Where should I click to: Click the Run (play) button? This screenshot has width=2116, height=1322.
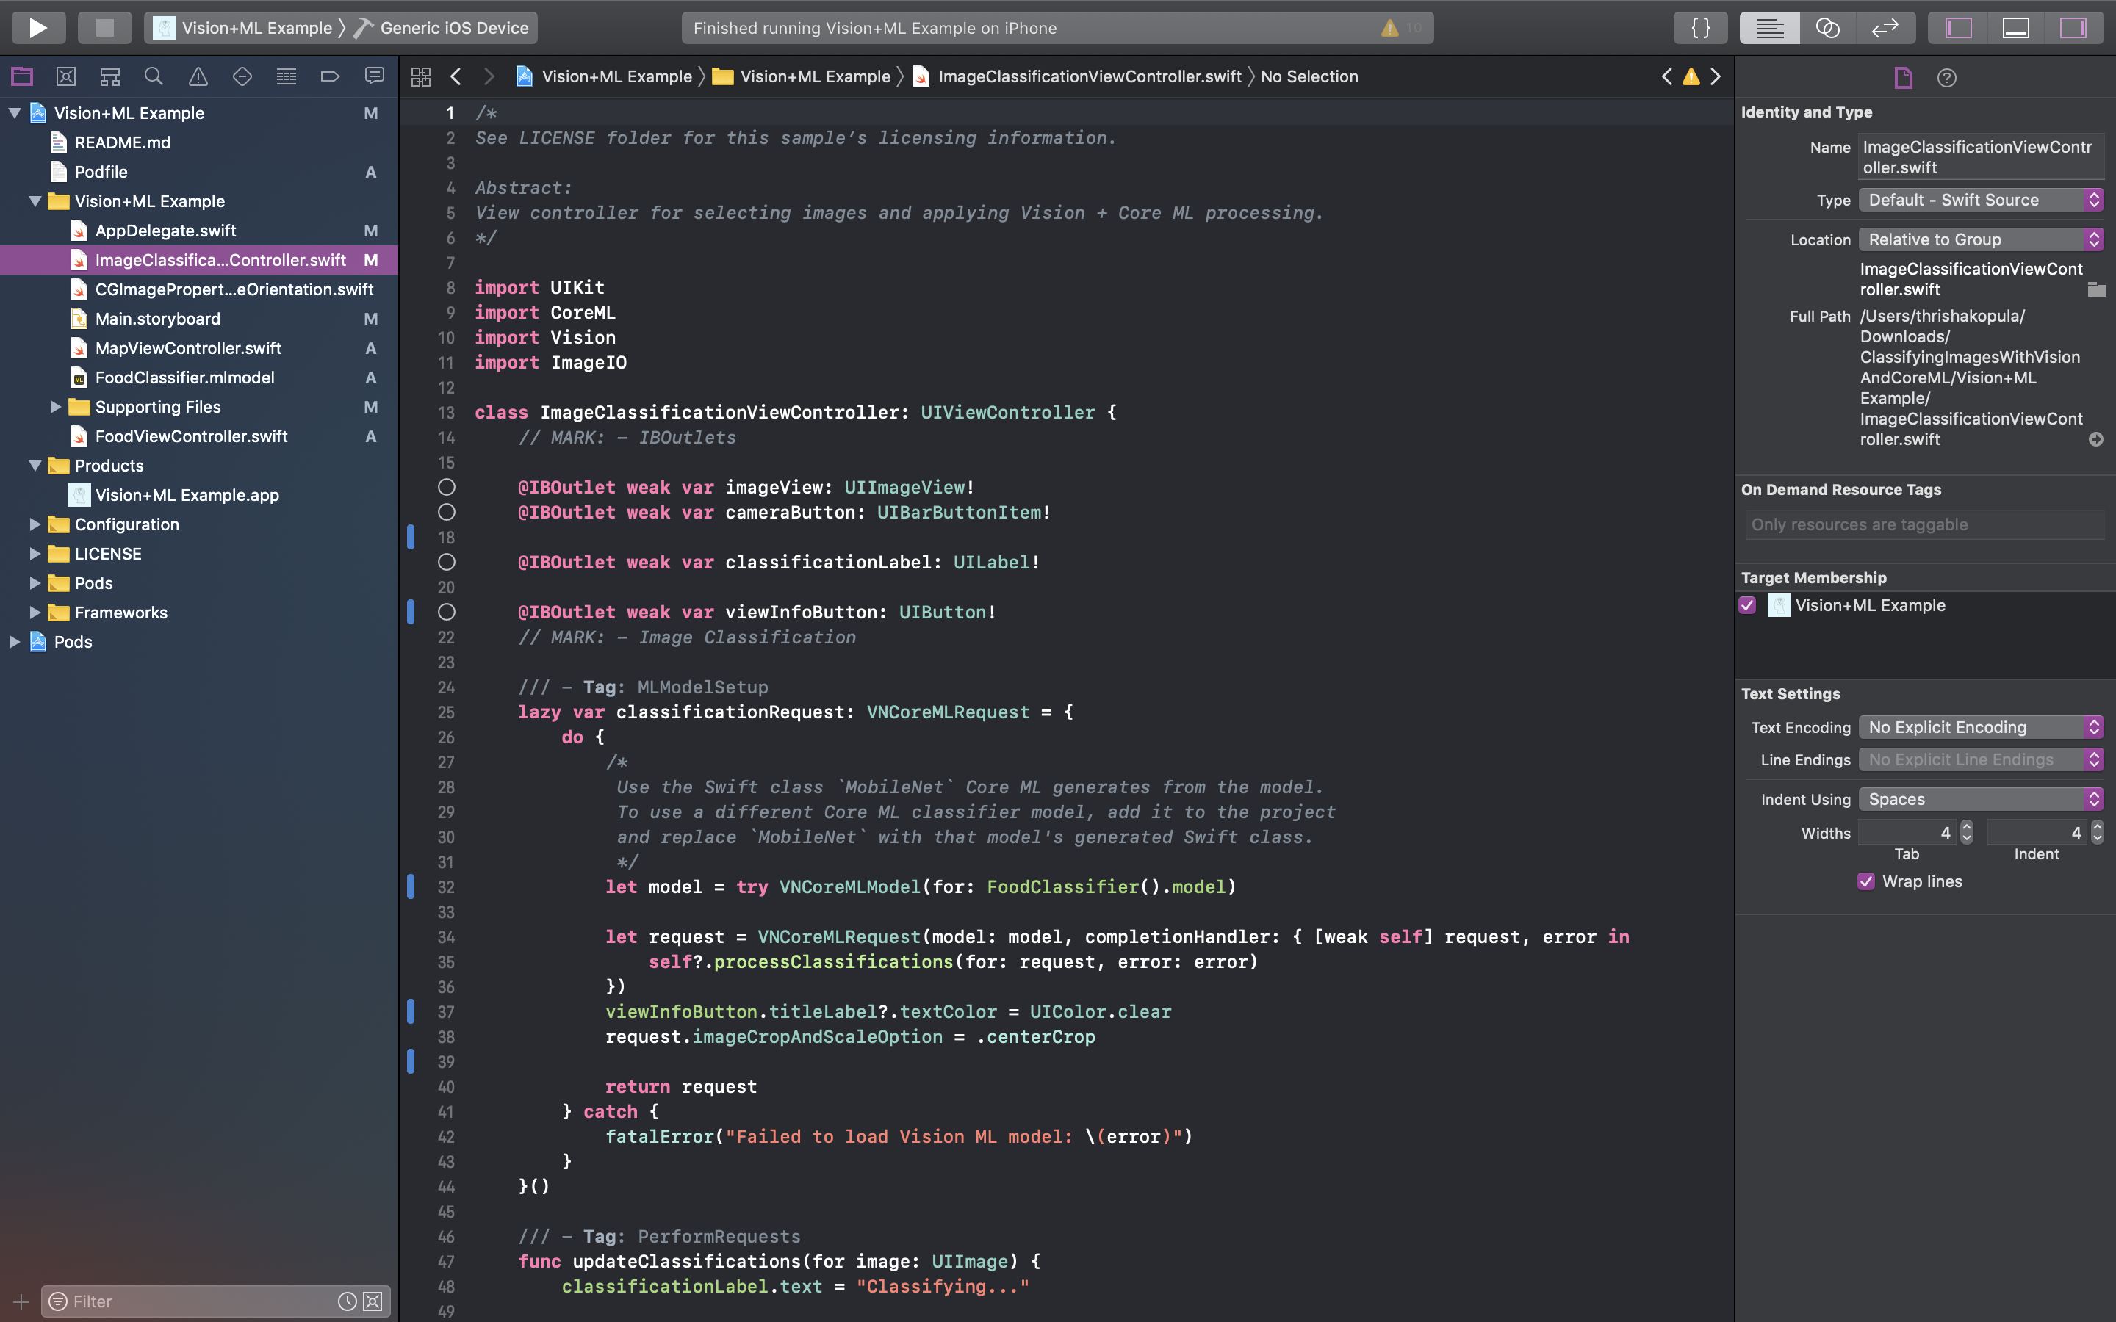[x=37, y=28]
